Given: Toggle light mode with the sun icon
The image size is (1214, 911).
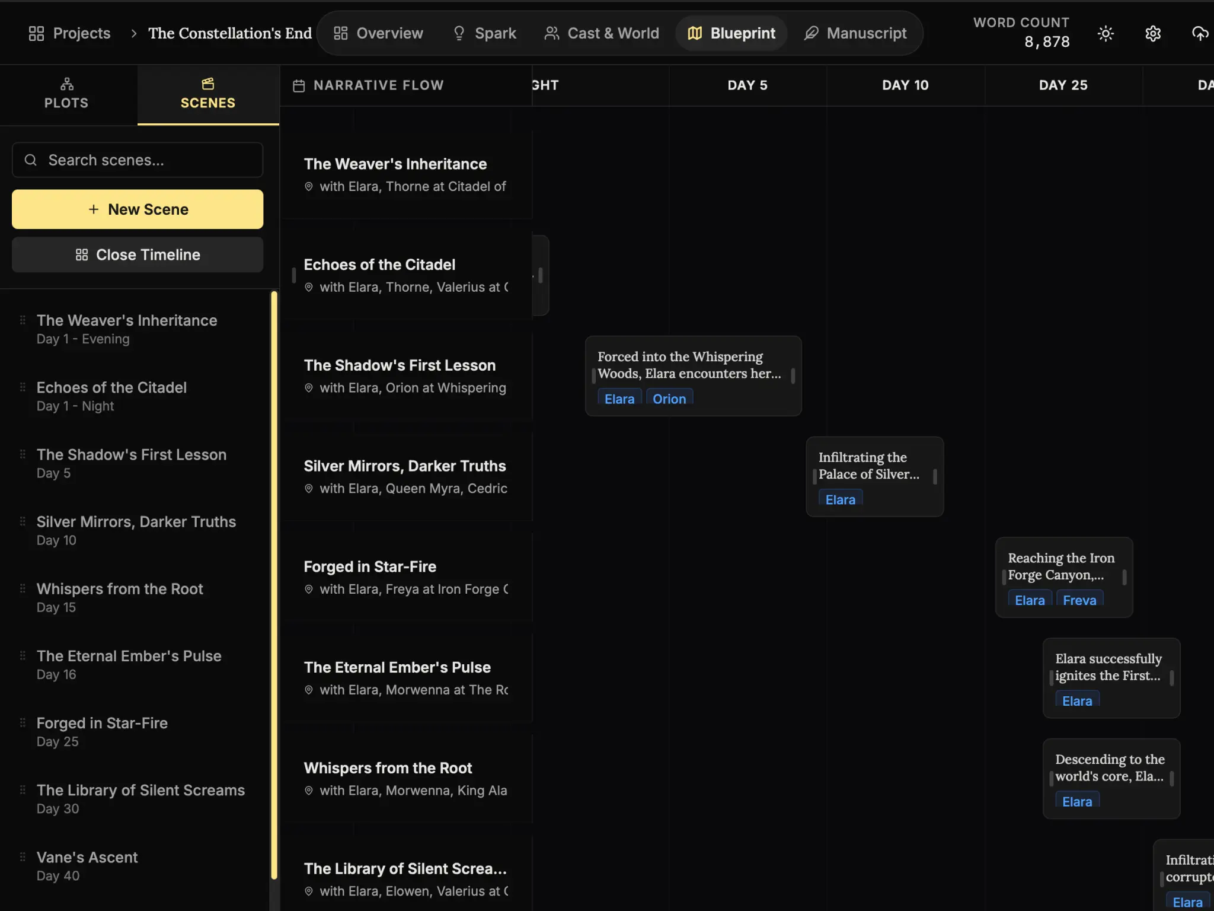Looking at the screenshot, I should coord(1106,33).
